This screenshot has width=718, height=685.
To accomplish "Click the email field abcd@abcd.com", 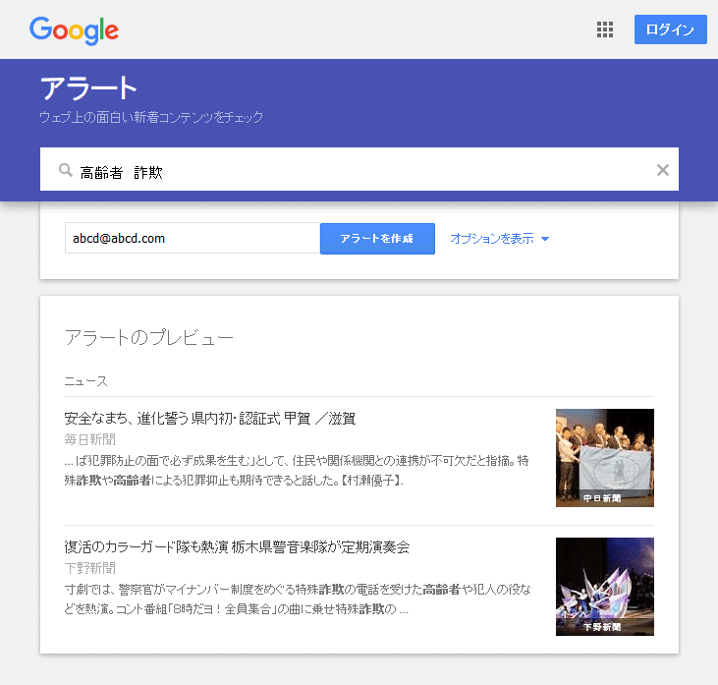I will tap(193, 238).
